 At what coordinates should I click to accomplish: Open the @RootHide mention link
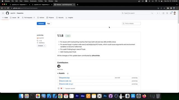click(96, 56)
